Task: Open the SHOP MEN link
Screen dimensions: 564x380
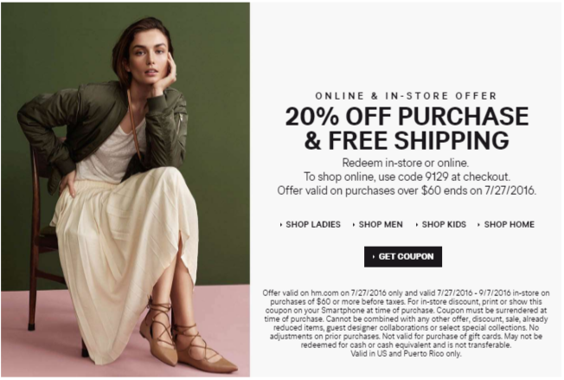Action: point(381,224)
